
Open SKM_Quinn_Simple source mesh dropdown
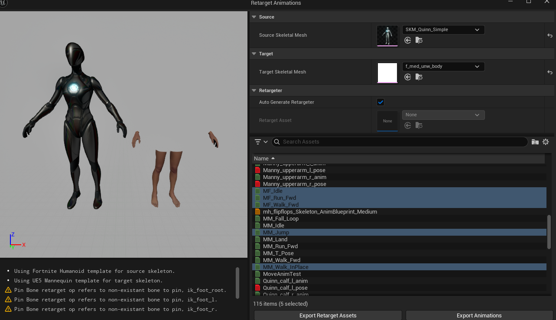tap(443, 30)
